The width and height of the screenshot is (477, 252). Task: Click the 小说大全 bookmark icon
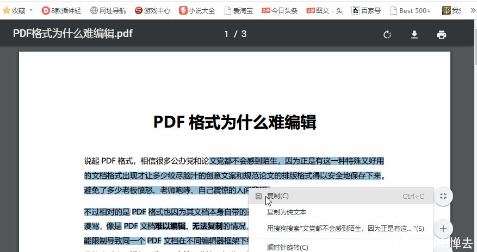point(183,11)
